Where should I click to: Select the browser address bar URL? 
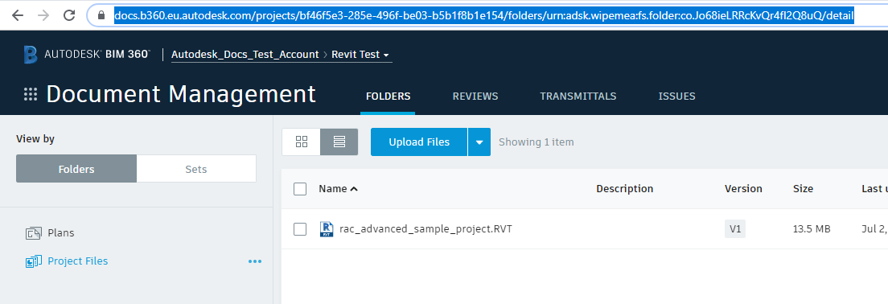coord(483,16)
